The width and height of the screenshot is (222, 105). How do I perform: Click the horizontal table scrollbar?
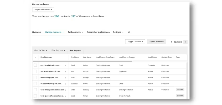click(x=82, y=61)
